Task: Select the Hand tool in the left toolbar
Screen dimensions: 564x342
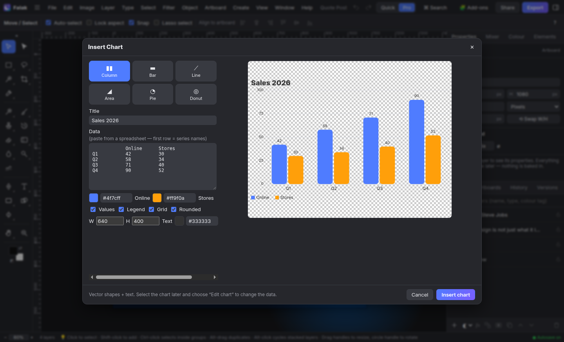Action: click(9, 233)
